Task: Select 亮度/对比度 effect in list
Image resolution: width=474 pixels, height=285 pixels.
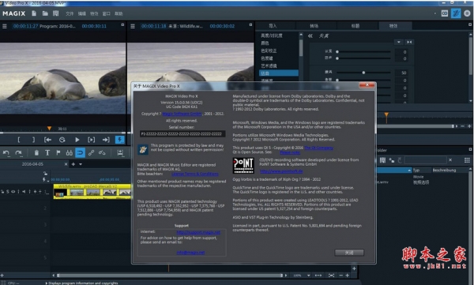Action: pyautogui.click(x=272, y=36)
